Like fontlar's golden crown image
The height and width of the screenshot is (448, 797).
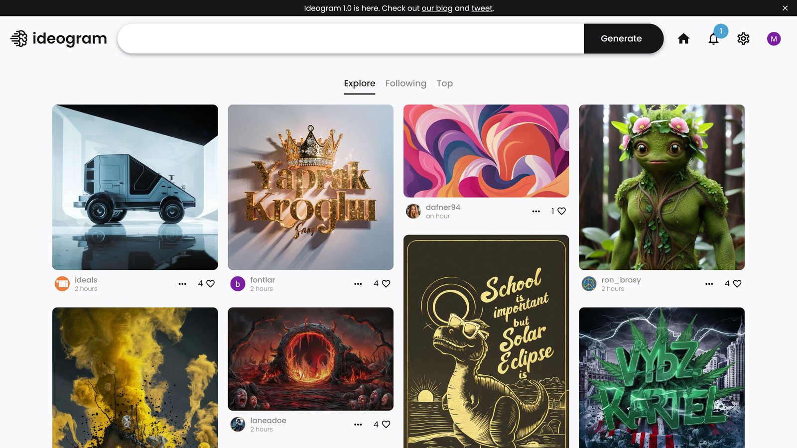386,284
